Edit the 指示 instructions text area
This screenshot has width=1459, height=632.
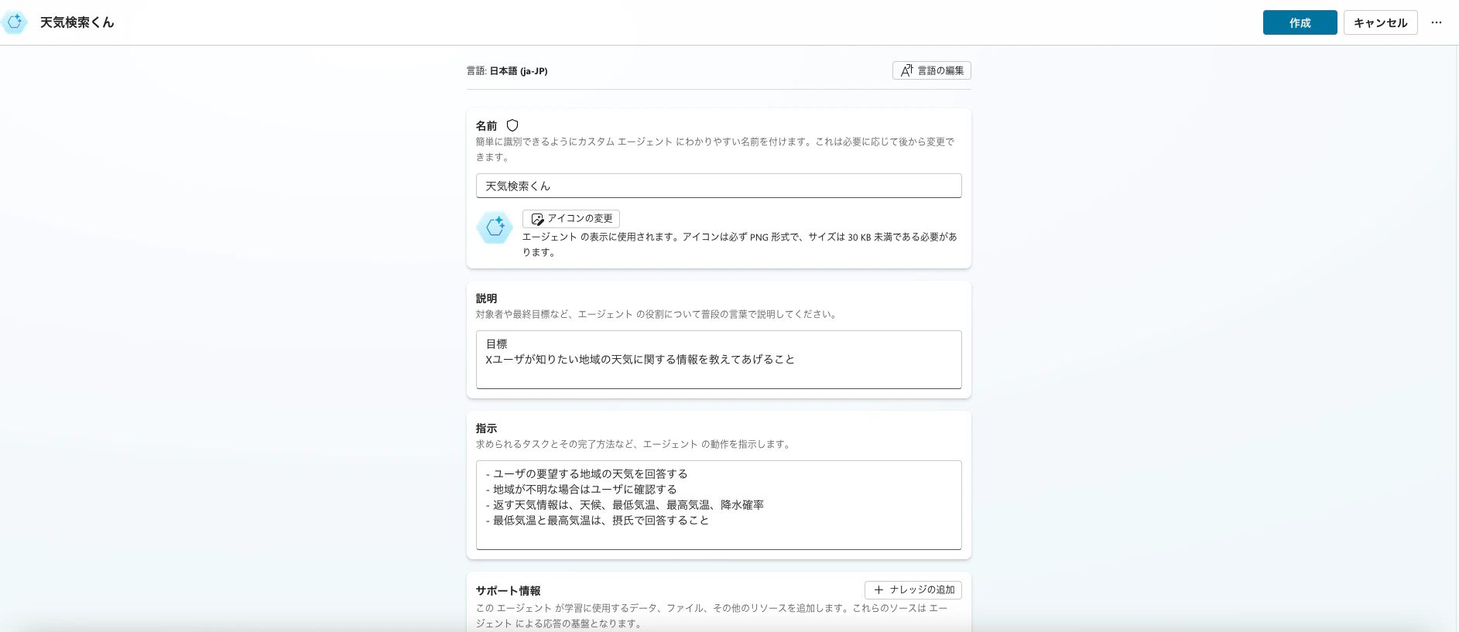point(718,505)
